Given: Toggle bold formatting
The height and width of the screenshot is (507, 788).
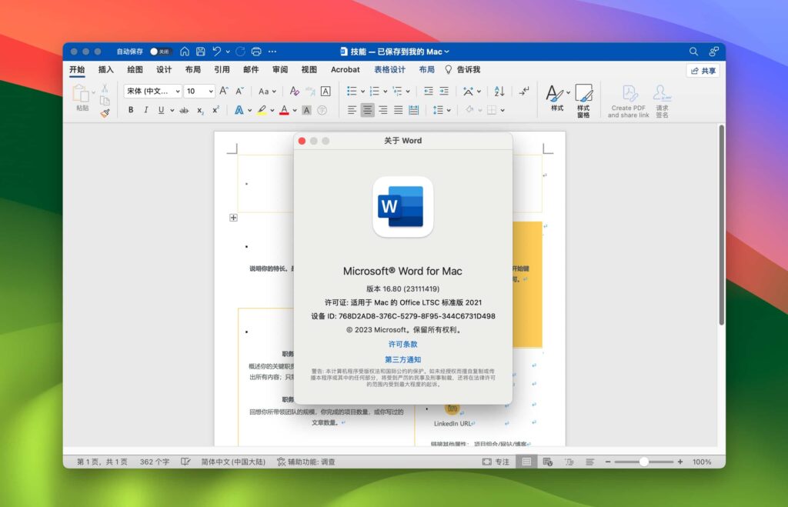Looking at the screenshot, I should (131, 109).
